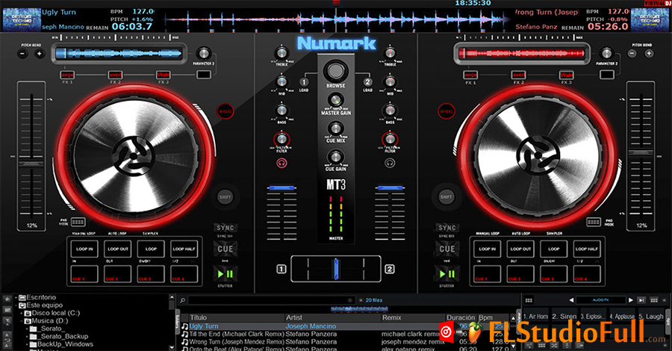Open left deck pad mode grid icon
This screenshot has width=672, height=351.
[78, 222]
